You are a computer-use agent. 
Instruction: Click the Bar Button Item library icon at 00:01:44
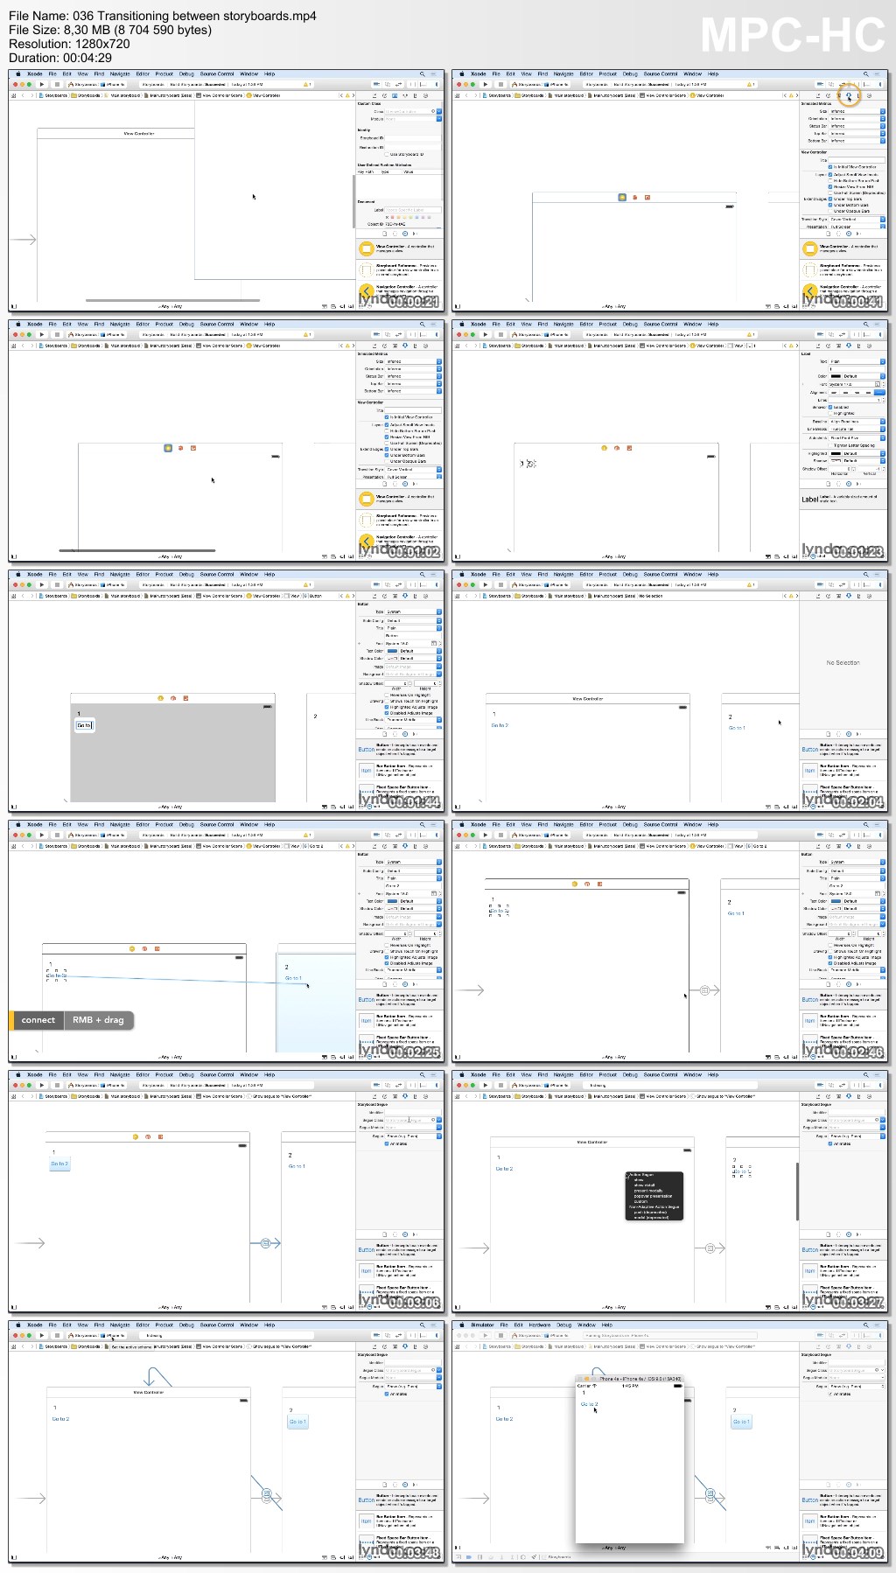coord(366,771)
